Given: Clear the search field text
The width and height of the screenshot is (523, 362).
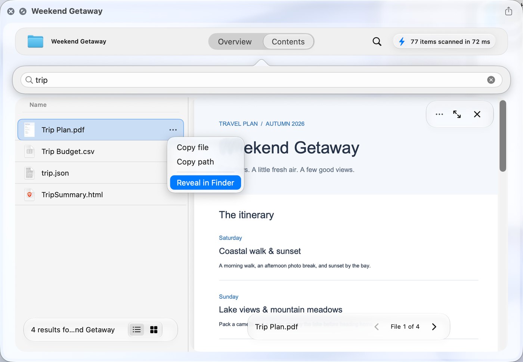Looking at the screenshot, I should pyautogui.click(x=491, y=80).
